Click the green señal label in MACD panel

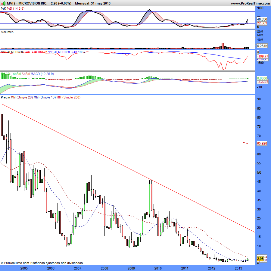click(x=17, y=74)
